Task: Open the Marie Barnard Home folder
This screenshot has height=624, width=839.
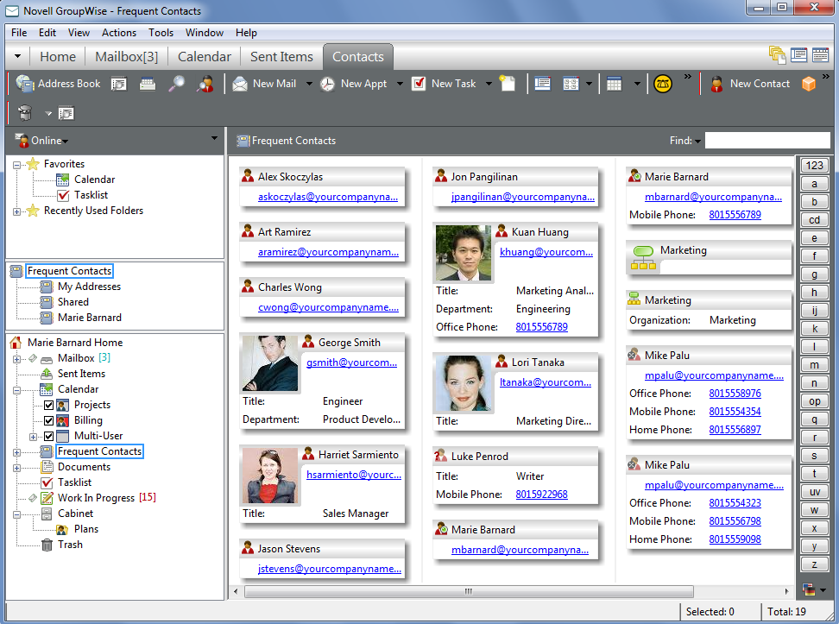Action: (75, 343)
